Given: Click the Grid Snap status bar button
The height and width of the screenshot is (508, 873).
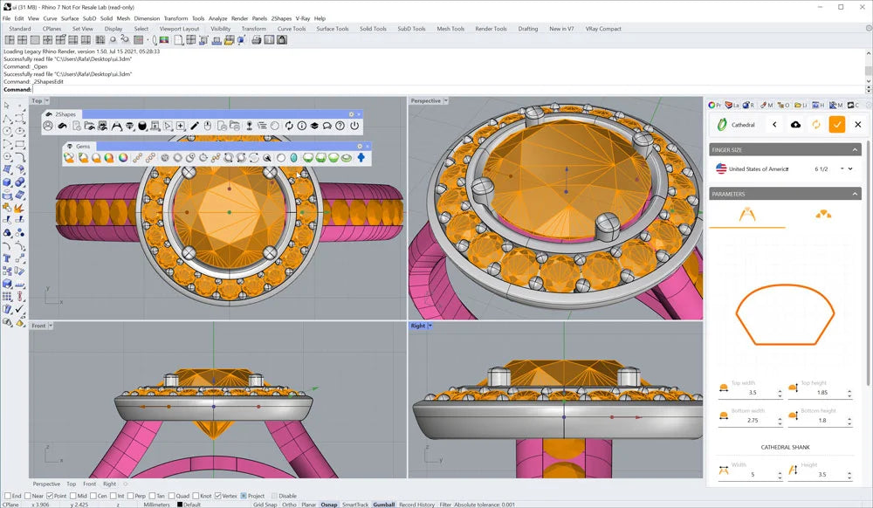Looking at the screenshot, I should point(265,505).
